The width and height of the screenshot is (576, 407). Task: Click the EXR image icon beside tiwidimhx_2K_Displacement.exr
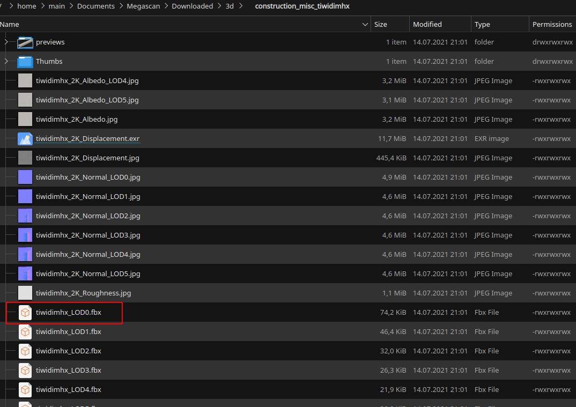(25, 138)
